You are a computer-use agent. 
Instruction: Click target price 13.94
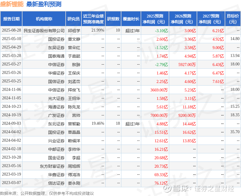235,56
